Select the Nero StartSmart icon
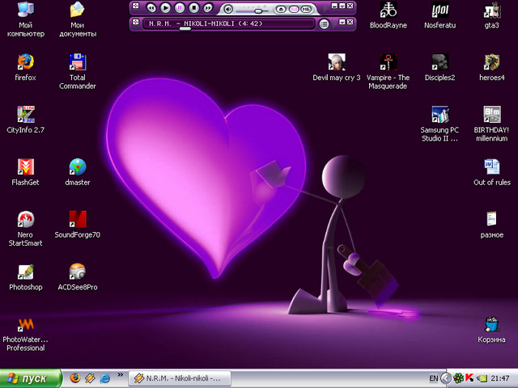 (25, 228)
